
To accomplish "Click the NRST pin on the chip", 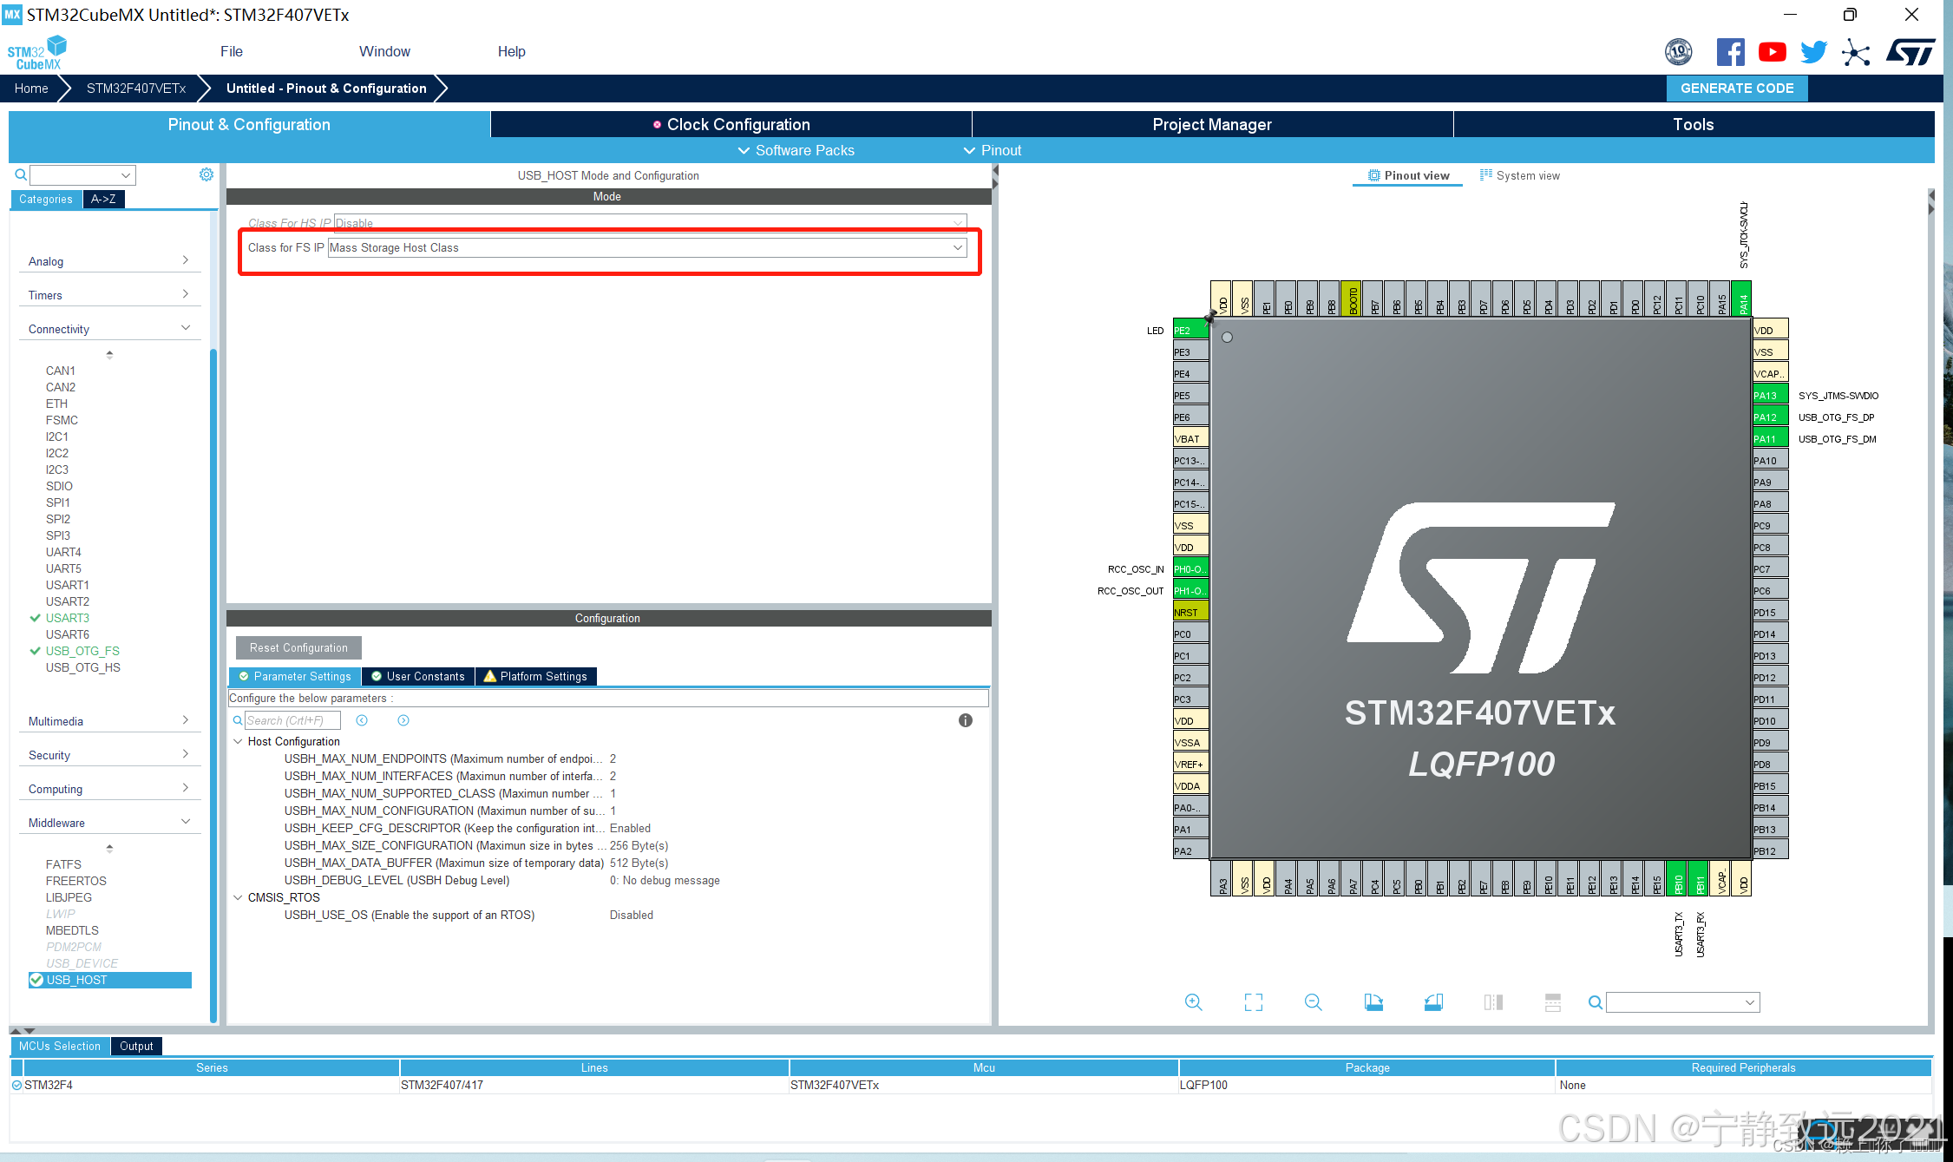I will pyautogui.click(x=1190, y=612).
